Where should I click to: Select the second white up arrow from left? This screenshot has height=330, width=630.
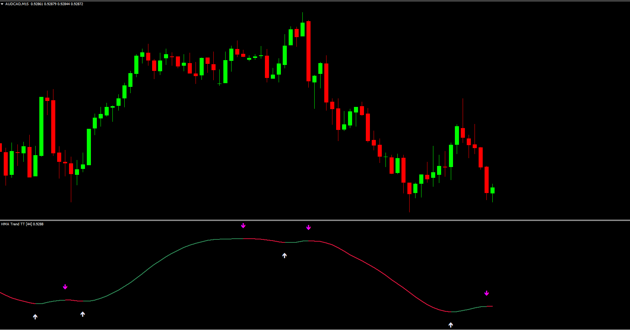pyautogui.click(x=83, y=314)
